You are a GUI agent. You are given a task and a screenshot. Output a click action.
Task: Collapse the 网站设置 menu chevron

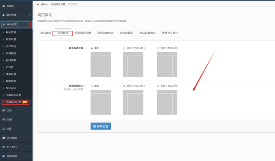coord(28,24)
